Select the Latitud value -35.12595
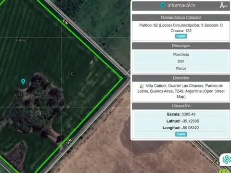Viewport: 231px width, 173px height. [190, 121]
